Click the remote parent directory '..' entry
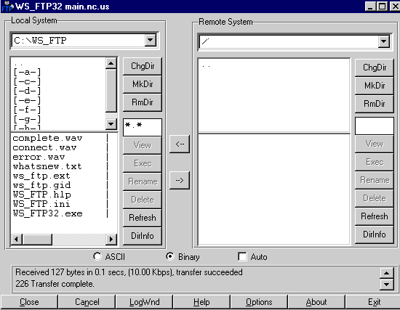The image size is (400, 310). click(x=206, y=66)
